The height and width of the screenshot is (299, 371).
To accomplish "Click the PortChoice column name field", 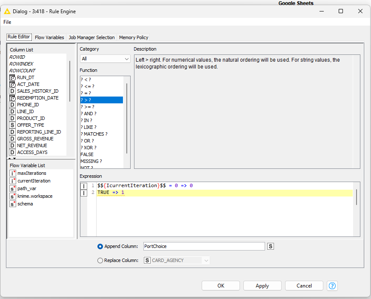I will [x=204, y=246].
